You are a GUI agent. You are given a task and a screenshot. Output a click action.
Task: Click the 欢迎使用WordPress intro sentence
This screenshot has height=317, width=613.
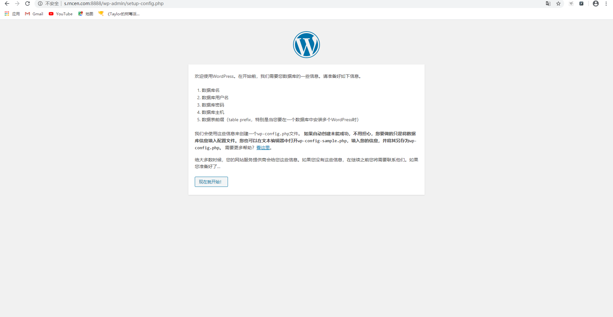click(x=278, y=76)
